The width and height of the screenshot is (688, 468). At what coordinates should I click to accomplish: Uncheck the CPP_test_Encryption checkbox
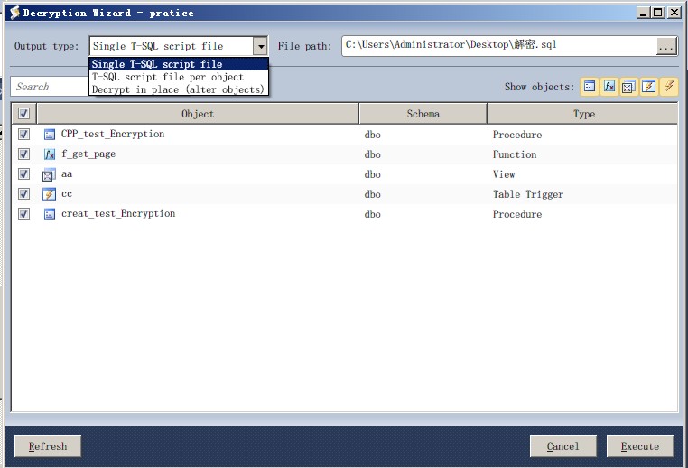point(23,134)
